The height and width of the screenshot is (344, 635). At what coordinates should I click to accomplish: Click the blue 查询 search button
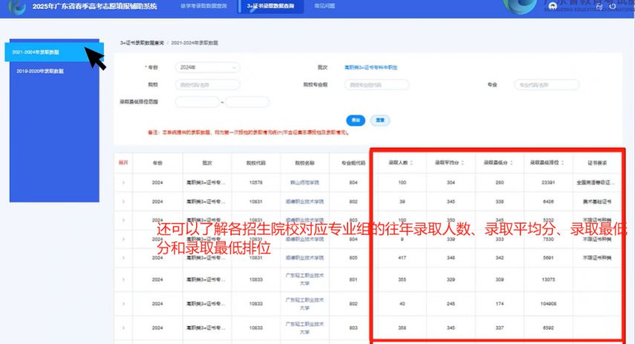[x=356, y=120]
